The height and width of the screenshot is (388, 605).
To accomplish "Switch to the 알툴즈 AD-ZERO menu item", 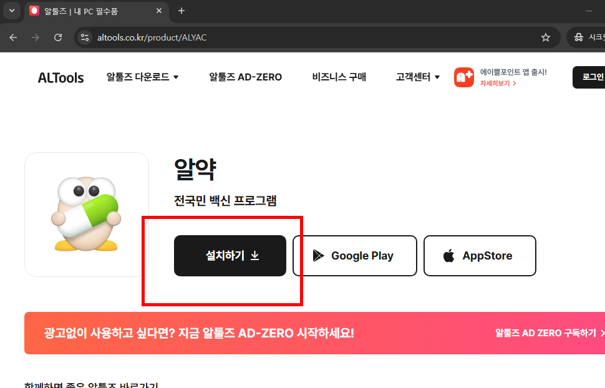I will click(x=245, y=77).
